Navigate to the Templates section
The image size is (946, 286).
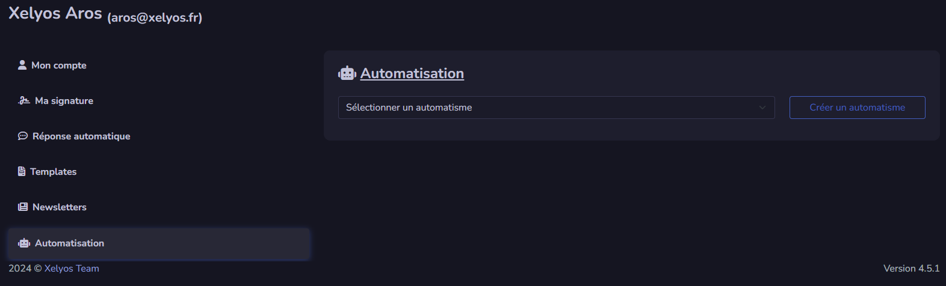coord(54,171)
